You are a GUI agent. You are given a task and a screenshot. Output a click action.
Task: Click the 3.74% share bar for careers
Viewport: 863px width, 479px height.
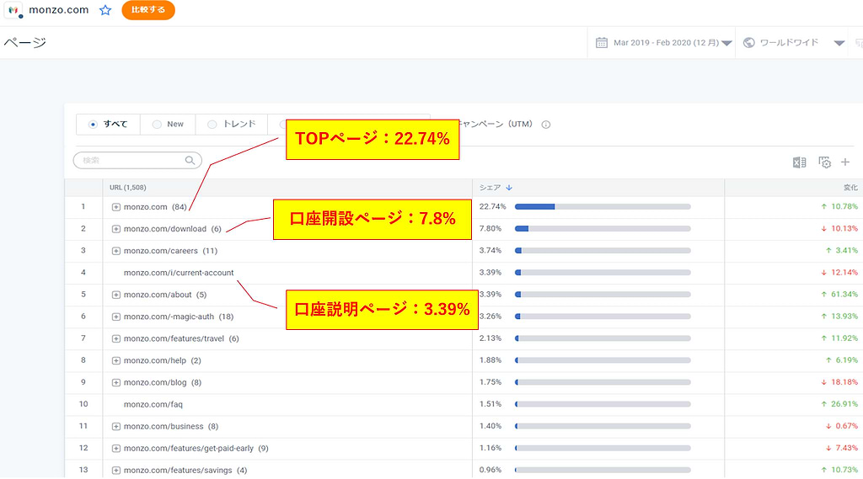[x=603, y=251]
